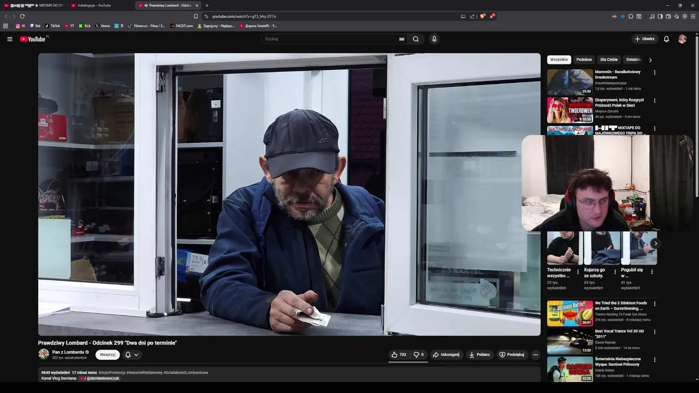Reload the page in the browser toolbar
699x393 pixels.
(22, 16)
